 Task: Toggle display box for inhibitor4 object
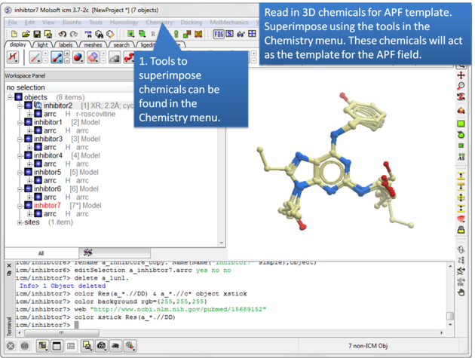coord(28,155)
